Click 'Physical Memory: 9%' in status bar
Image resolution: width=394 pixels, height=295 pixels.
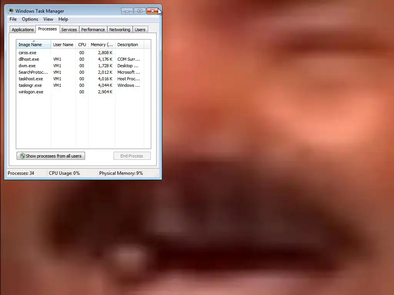(x=121, y=173)
